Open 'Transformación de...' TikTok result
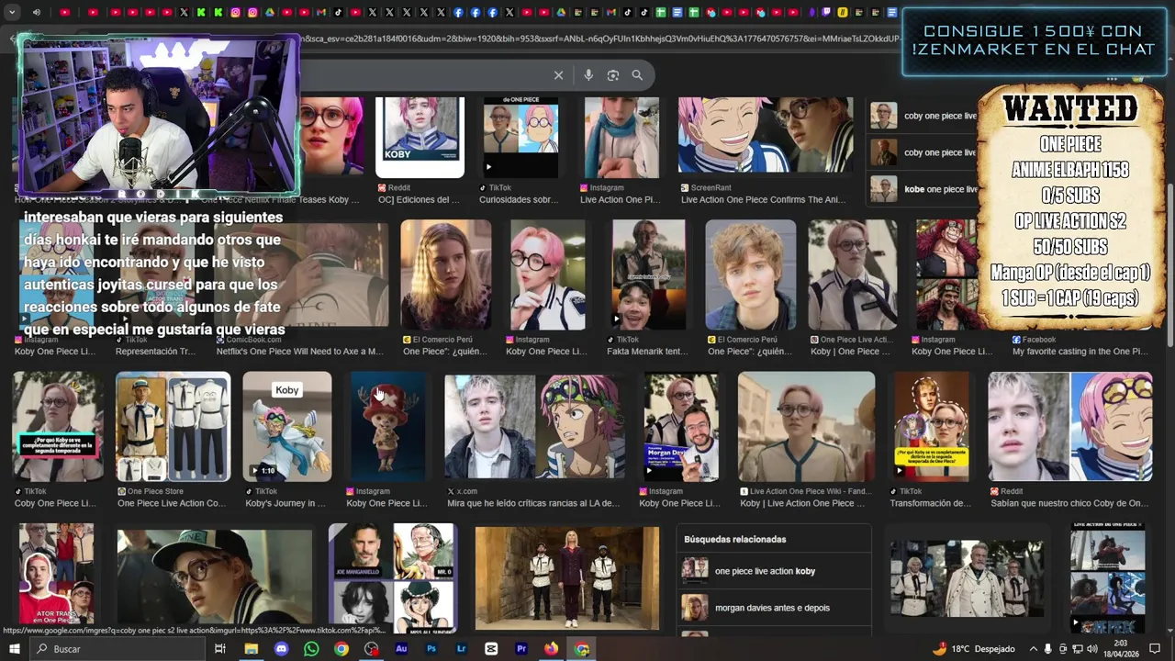 point(930,503)
